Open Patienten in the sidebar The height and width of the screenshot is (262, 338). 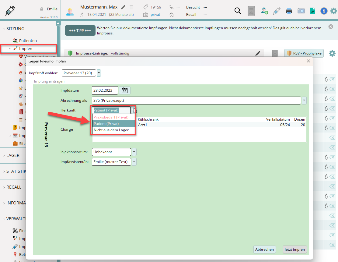(x=28, y=41)
